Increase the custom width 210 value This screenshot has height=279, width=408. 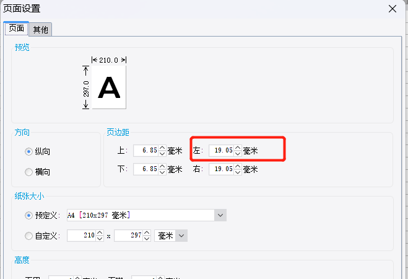pyautogui.click(x=98, y=233)
